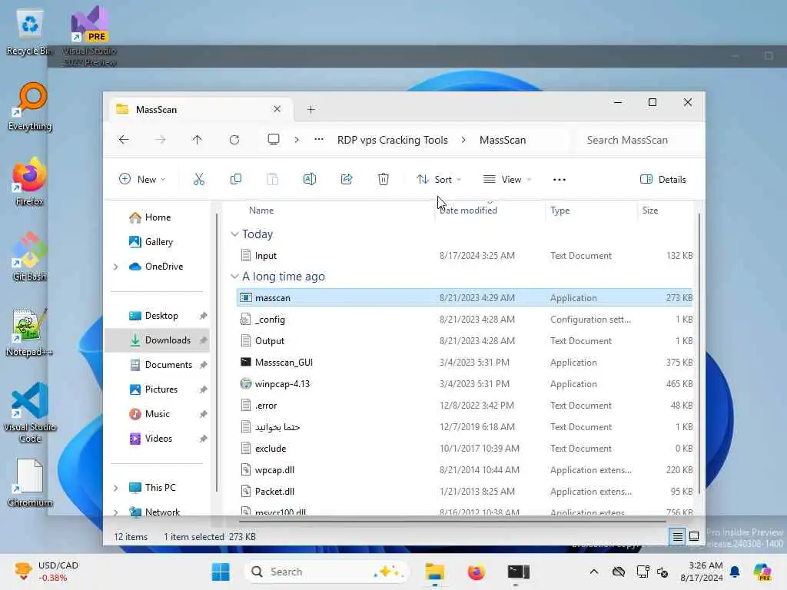
Task: Add a new Explorer tab
Action: click(x=311, y=109)
